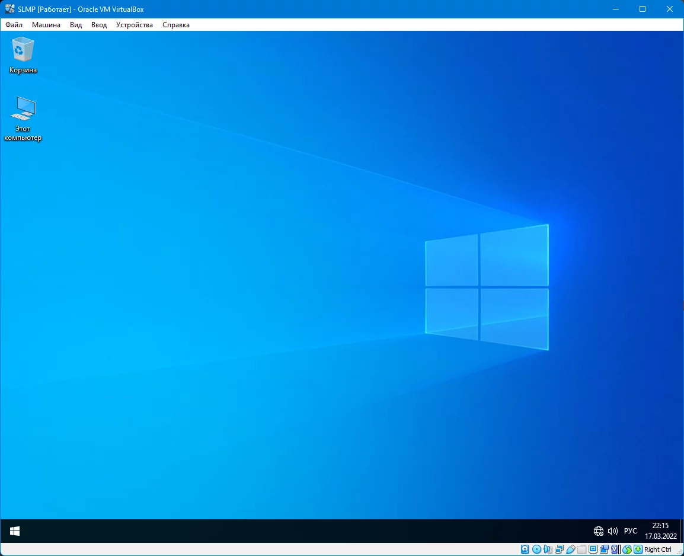684x556 pixels.
Task: Click the speaker volume tray icon
Action: (x=612, y=531)
